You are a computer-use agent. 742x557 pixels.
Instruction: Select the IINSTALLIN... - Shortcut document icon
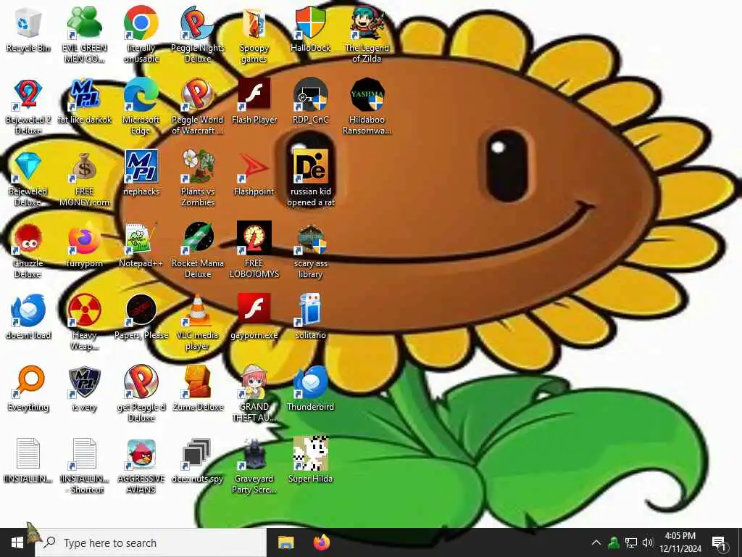pos(84,454)
